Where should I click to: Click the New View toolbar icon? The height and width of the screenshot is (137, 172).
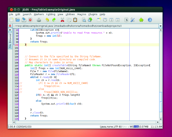(99, 20)
